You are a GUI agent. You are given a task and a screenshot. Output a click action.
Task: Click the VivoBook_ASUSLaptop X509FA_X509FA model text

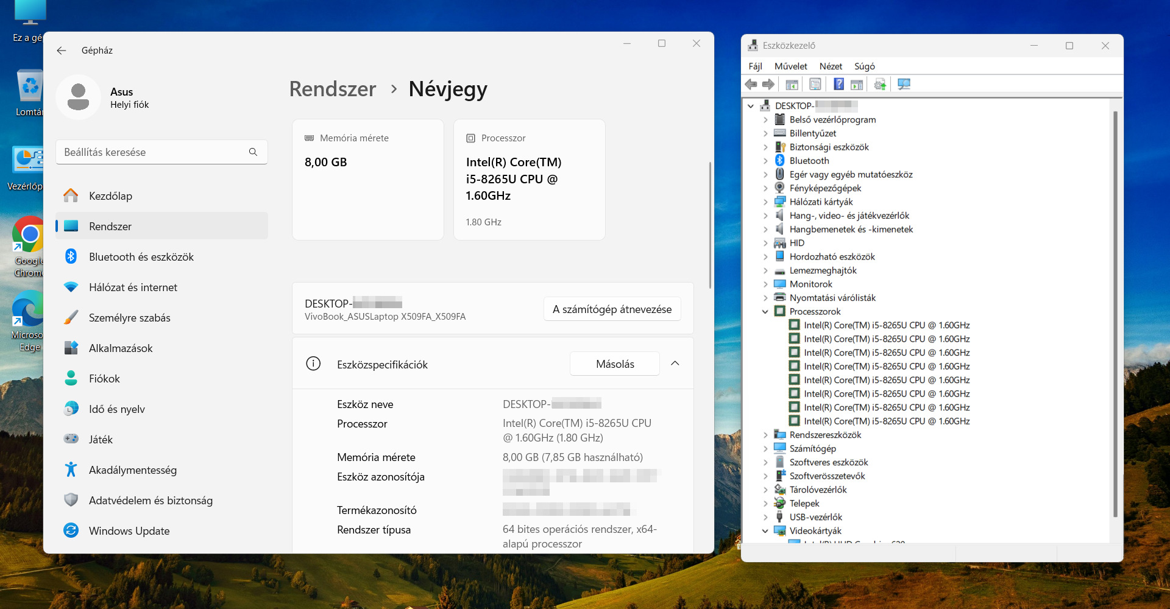385,317
